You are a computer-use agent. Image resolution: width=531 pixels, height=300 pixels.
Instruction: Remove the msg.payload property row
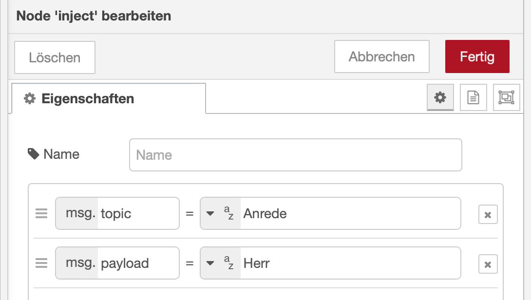click(488, 264)
